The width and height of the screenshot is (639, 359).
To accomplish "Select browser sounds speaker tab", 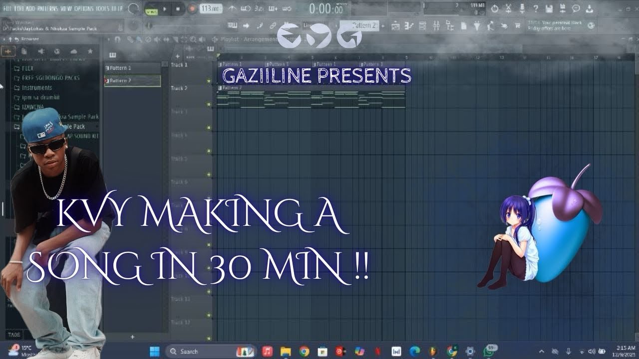I will (x=40, y=51).
